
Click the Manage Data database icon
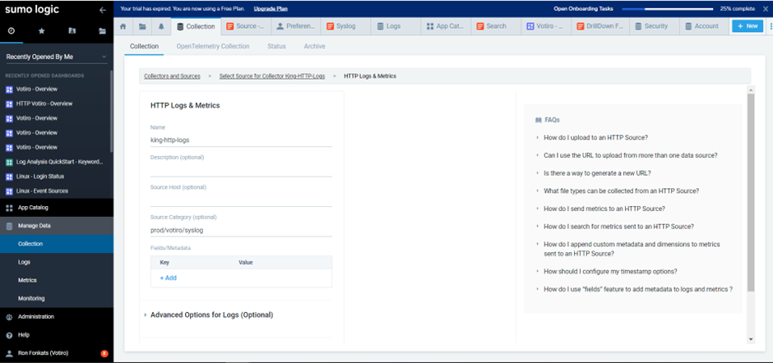pyautogui.click(x=9, y=226)
